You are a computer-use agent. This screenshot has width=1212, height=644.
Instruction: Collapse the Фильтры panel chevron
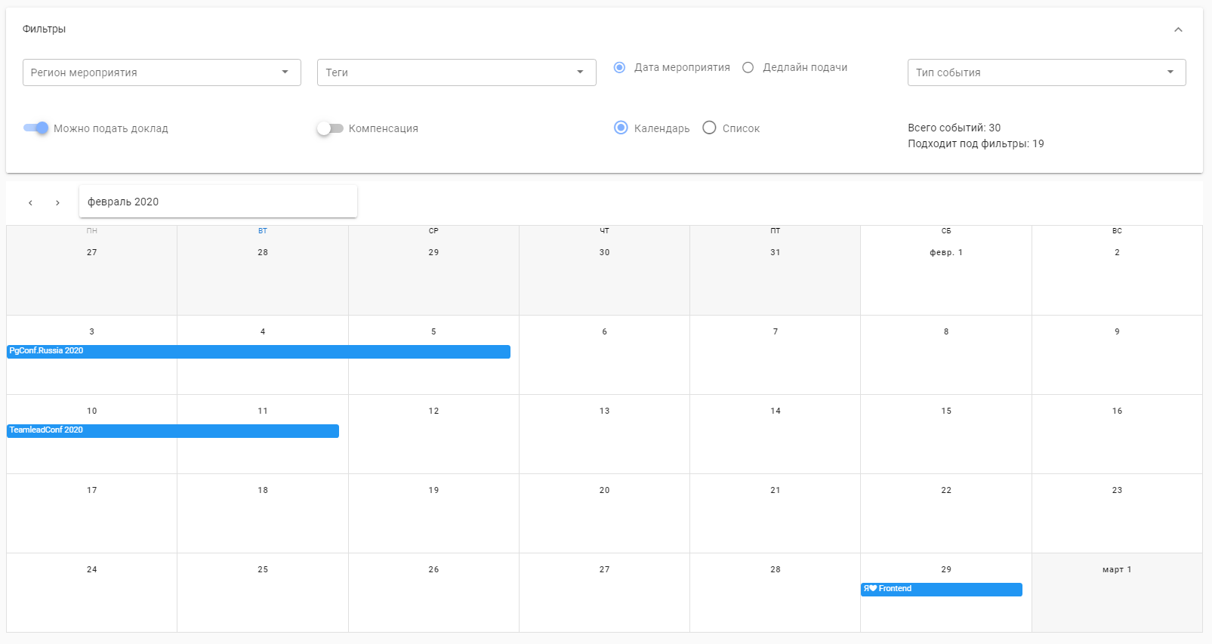click(x=1178, y=29)
